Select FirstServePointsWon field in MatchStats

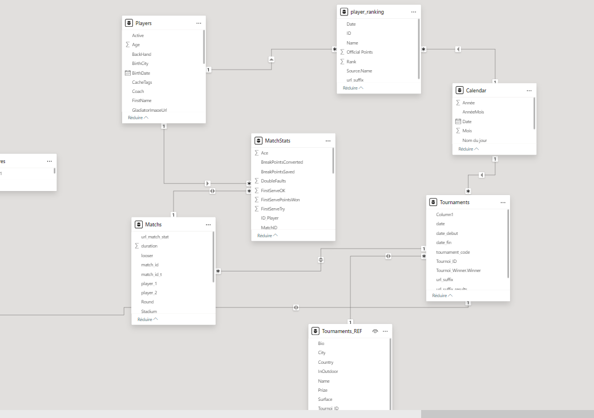[280, 200]
